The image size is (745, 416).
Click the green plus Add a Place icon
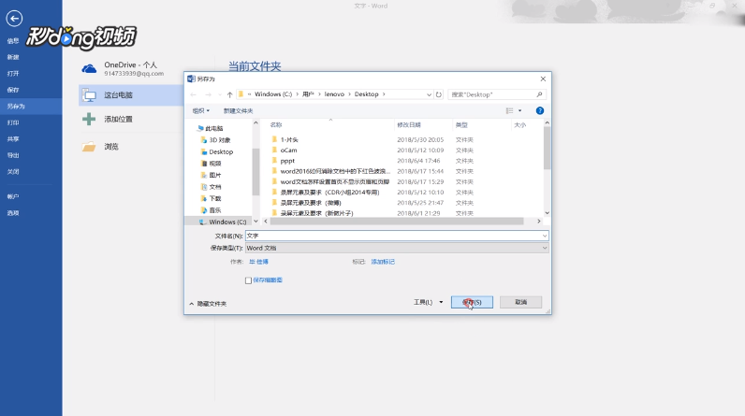(89, 119)
